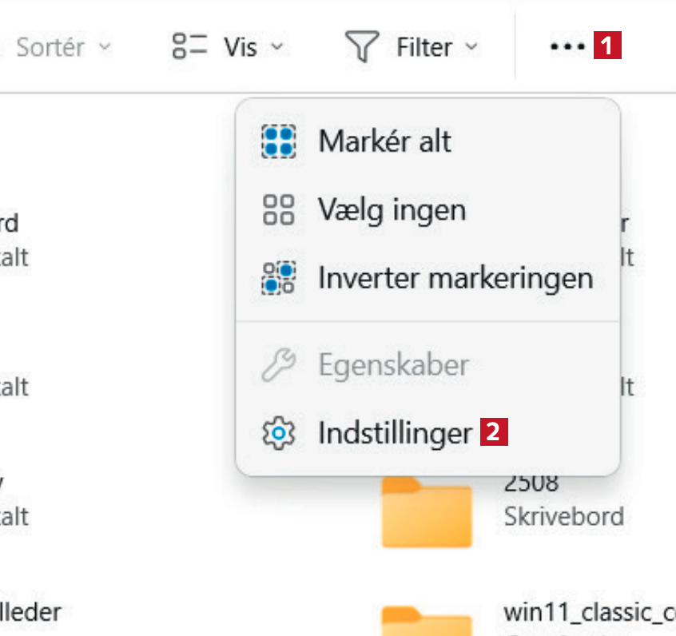Click the Vælg ingen squares icon

tap(279, 211)
